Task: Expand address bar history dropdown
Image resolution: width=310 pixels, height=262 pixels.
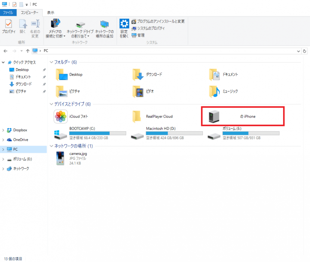Action: [x=298, y=51]
